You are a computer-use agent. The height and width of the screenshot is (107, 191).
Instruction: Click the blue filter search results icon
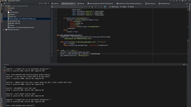[105, 7]
